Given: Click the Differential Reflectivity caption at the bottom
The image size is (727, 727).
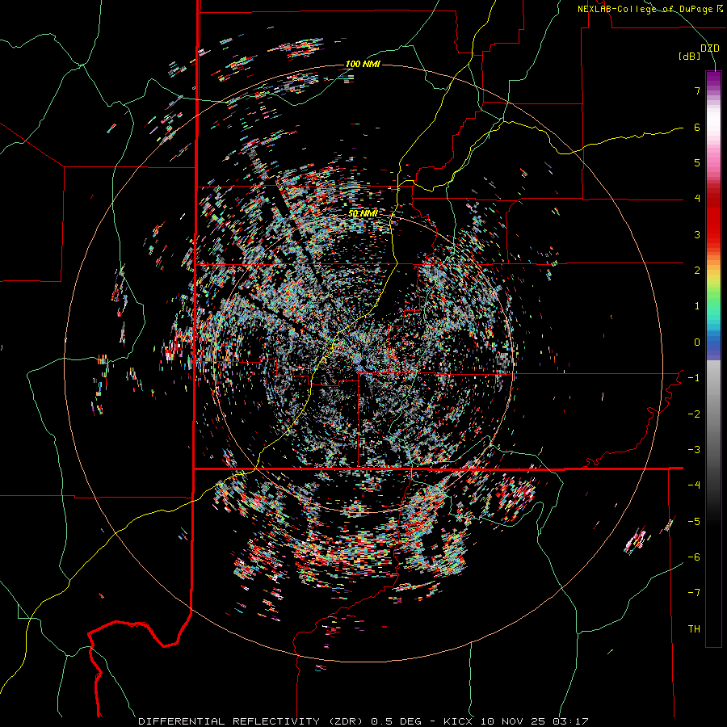Looking at the screenshot, I should 363,721.
